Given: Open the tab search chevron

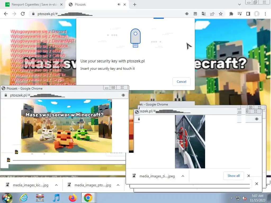Looking at the screenshot, I should 239,4.
